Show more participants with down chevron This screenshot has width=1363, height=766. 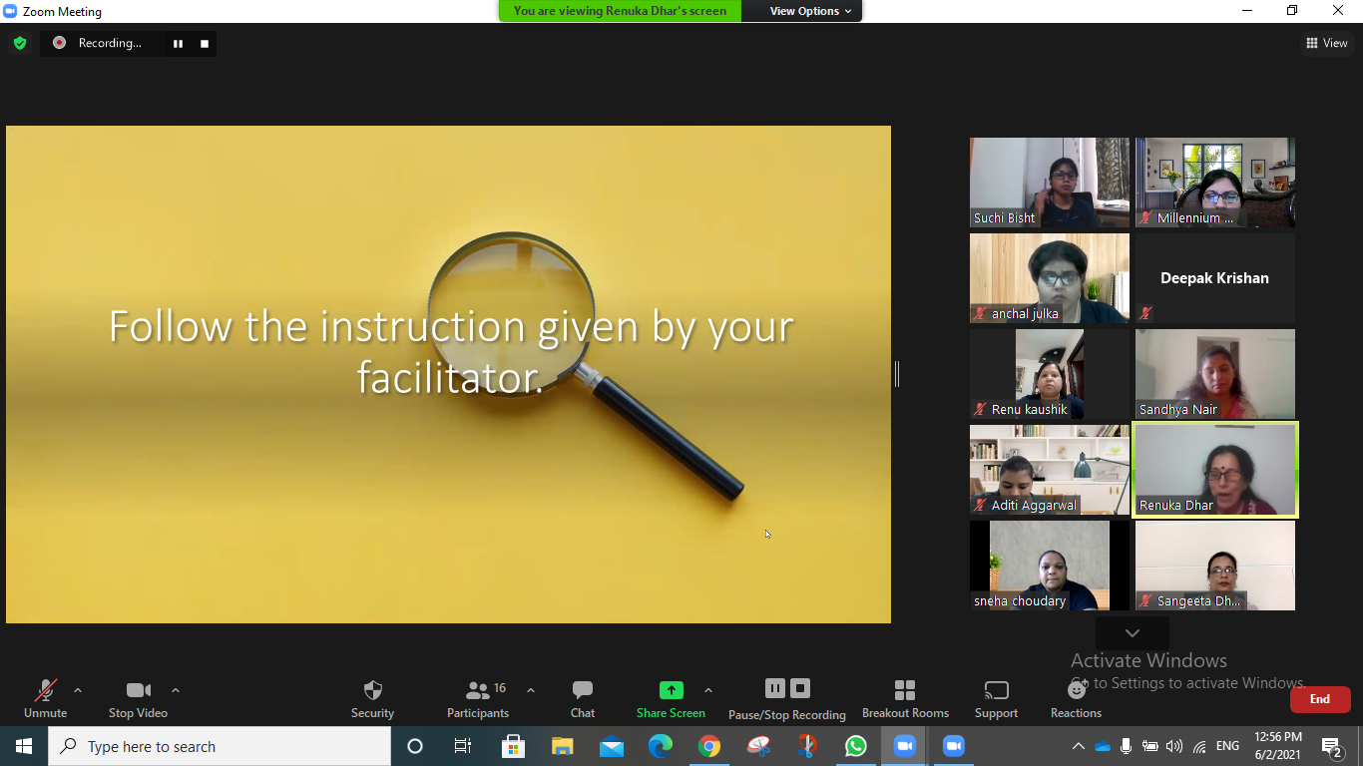pyautogui.click(x=1133, y=632)
